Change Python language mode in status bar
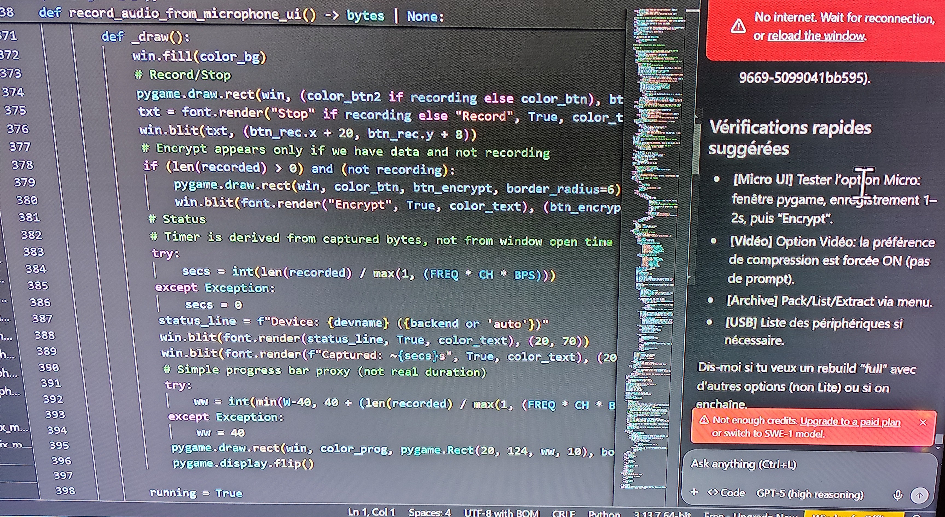The width and height of the screenshot is (945, 517). 604,513
